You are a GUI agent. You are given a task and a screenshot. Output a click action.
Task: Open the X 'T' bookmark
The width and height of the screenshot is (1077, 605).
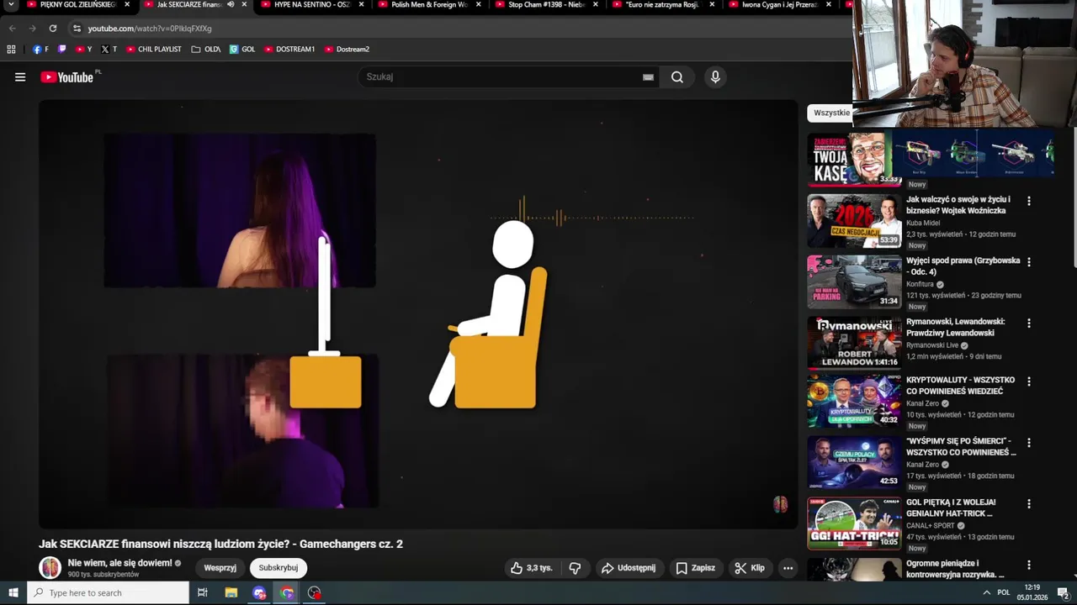click(109, 50)
